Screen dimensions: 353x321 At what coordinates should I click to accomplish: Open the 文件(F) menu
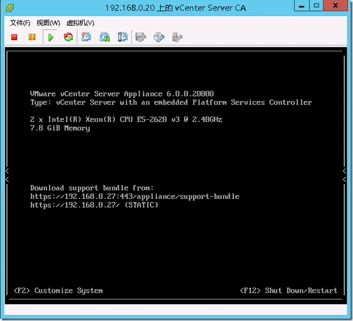(20, 23)
